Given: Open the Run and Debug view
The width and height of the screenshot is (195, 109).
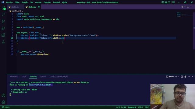Looking at the screenshot, I should coord(3,28).
